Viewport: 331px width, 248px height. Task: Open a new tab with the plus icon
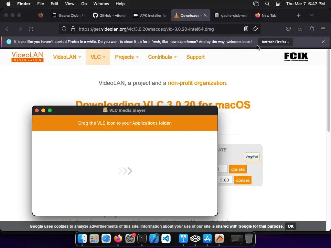click(x=298, y=15)
